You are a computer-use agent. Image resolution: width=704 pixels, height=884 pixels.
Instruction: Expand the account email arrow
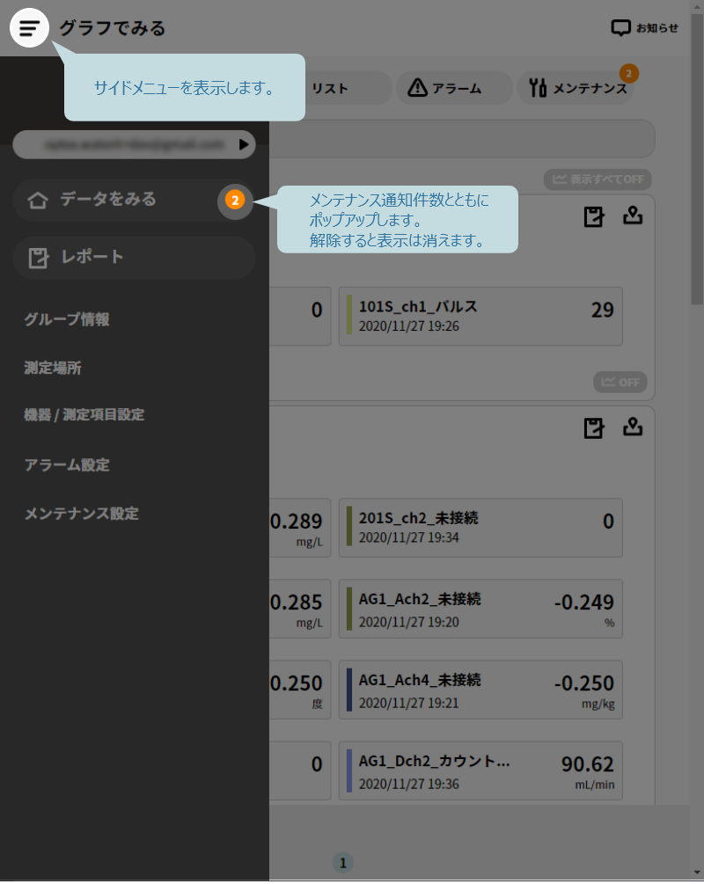[244, 145]
